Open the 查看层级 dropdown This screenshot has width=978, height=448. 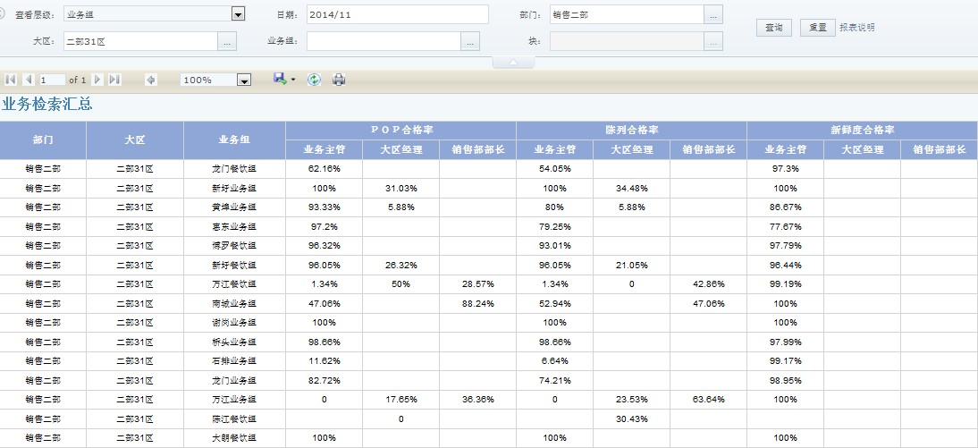[x=238, y=14]
